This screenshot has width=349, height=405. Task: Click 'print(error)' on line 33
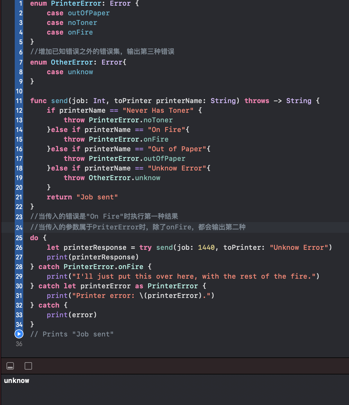tap(72, 315)
